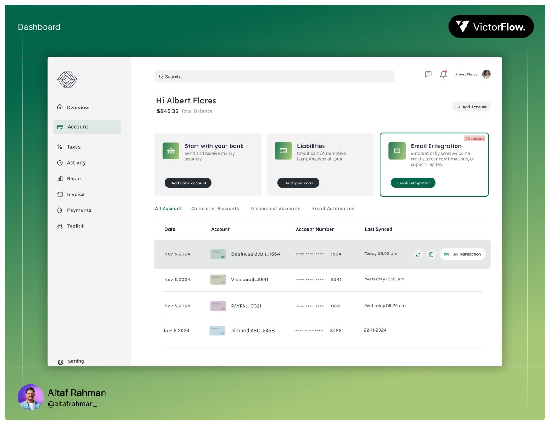550x425 pixels.
Task: Click the gear icon beside Setting
Action: click(60, 362)
